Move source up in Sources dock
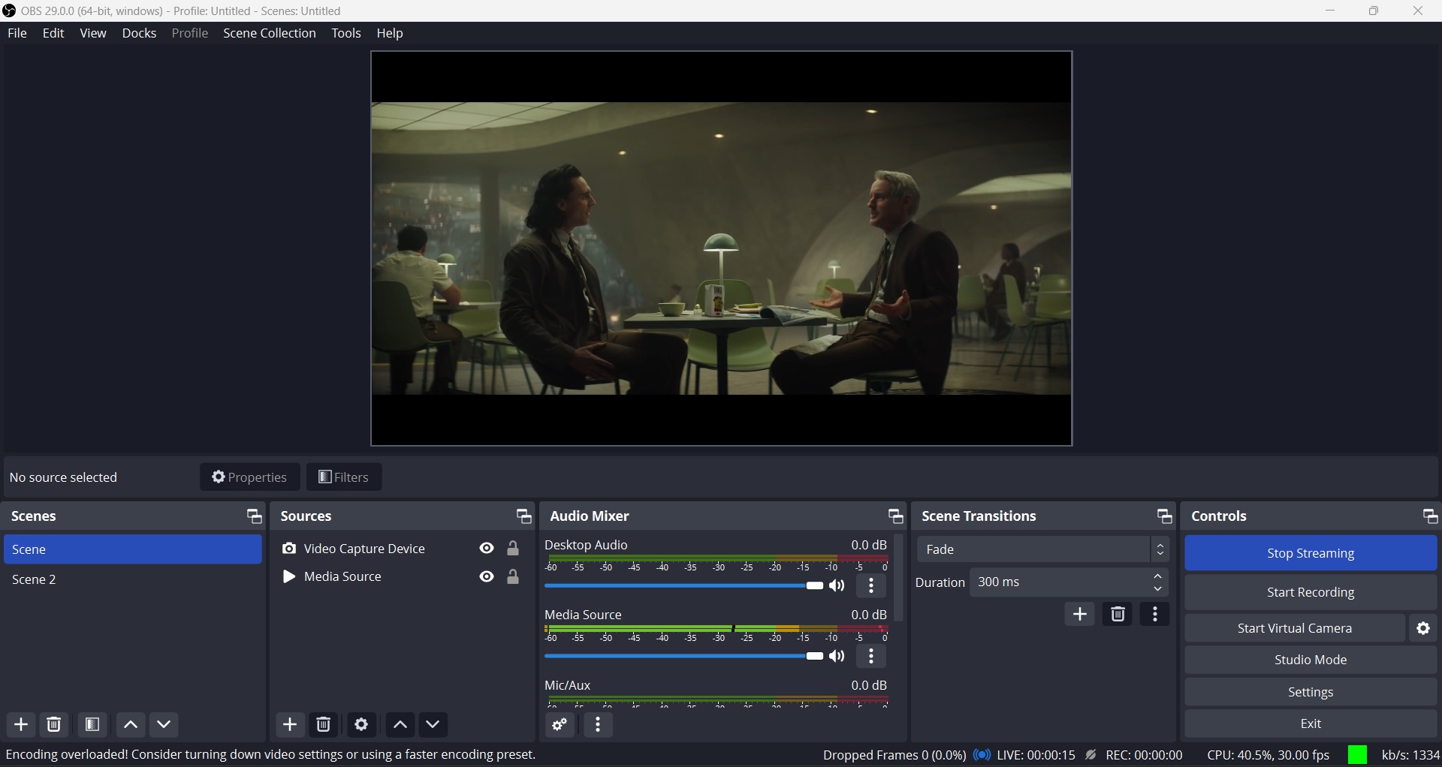Screen dimensions: 1442x767 coord(400,724)
